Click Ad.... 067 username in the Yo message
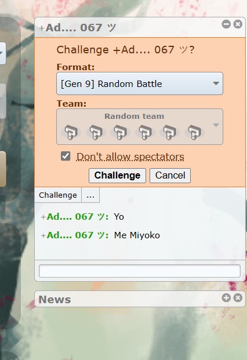 (x=75, y=217)
